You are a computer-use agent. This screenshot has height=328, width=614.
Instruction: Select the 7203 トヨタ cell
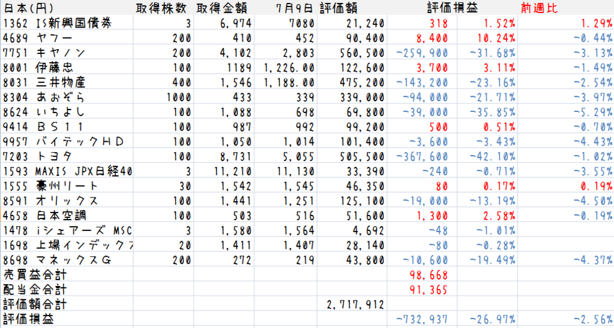point(38,157)
